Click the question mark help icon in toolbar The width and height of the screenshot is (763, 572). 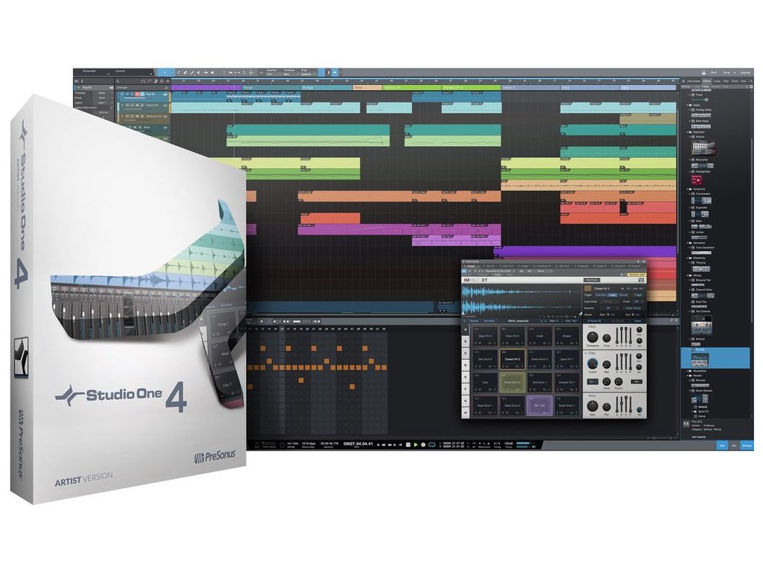point(224,72)
